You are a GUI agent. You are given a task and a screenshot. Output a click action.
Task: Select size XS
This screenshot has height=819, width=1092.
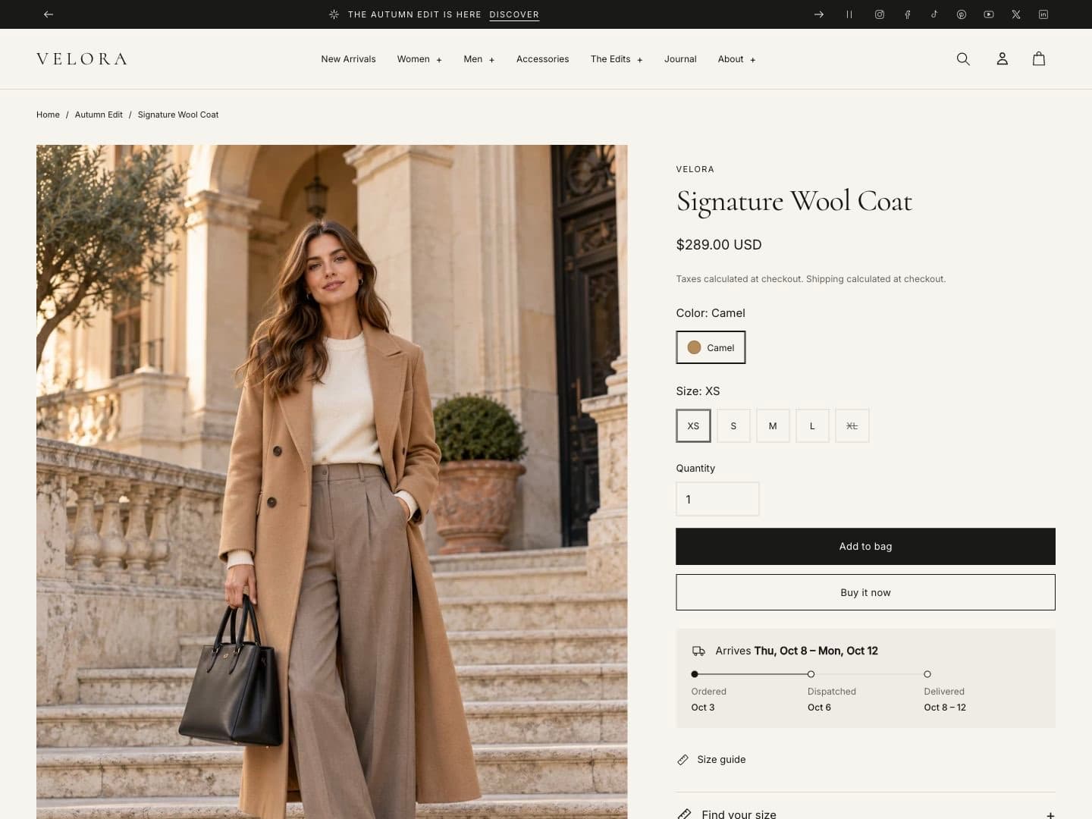tap(693, 426)
